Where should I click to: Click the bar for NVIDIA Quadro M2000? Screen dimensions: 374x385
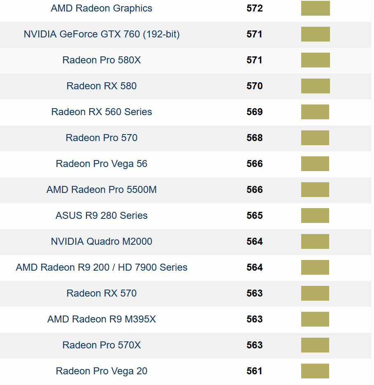coord(315,241)
